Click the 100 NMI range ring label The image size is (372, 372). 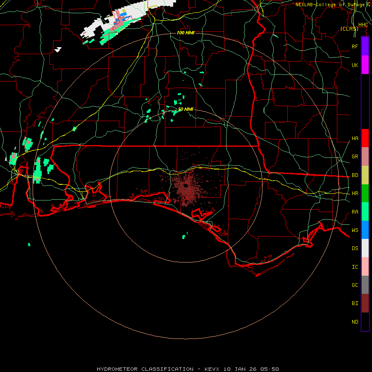[x=186, y=33]
